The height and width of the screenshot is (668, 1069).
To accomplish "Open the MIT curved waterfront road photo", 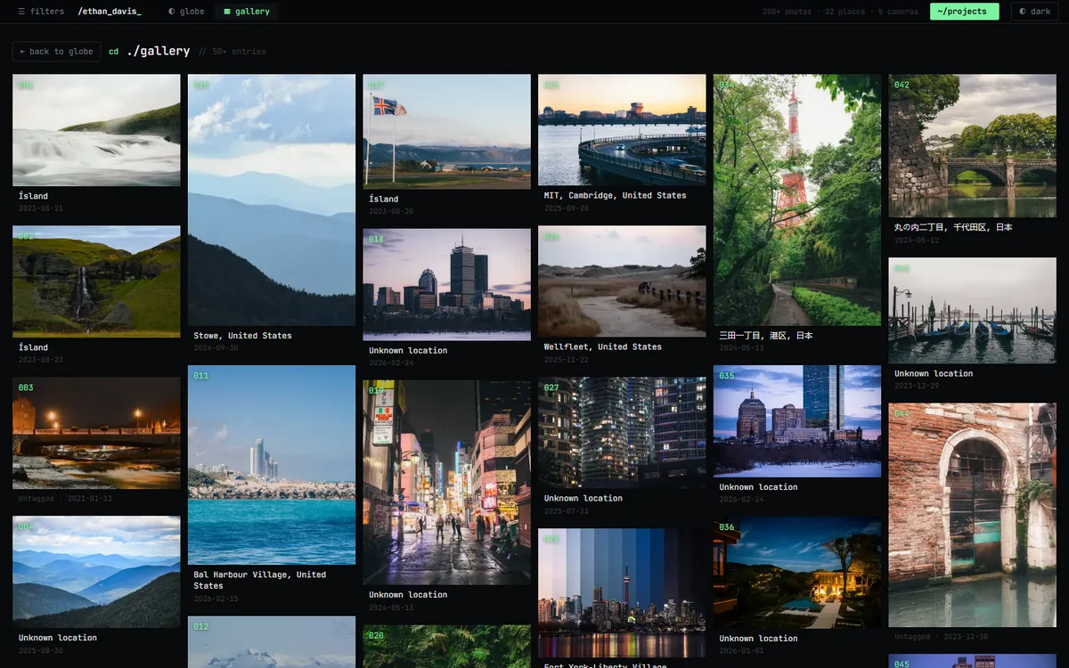I will (622, 129).
